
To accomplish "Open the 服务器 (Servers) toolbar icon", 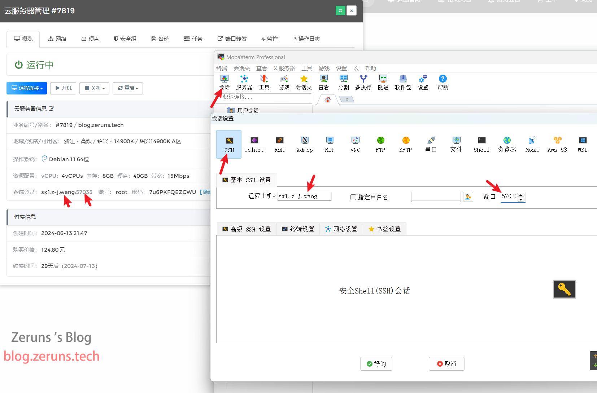I will coord(244,82).
